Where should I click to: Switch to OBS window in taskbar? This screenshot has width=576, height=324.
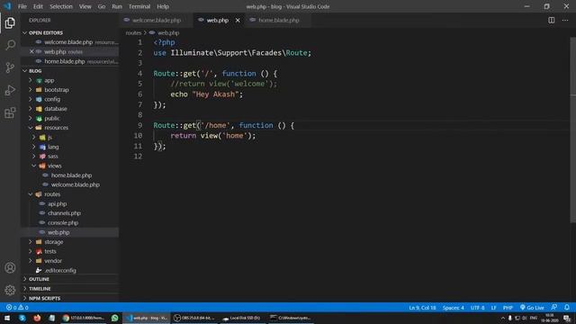point(194,318)
